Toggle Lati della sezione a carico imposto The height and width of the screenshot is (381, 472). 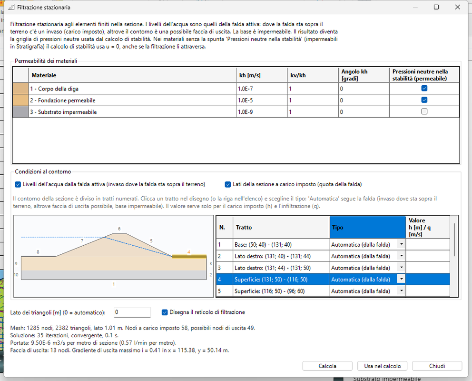tap(228, 184)
